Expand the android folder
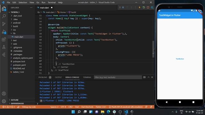This screenshot has width=205, height=115. click(x=17, y=23)
